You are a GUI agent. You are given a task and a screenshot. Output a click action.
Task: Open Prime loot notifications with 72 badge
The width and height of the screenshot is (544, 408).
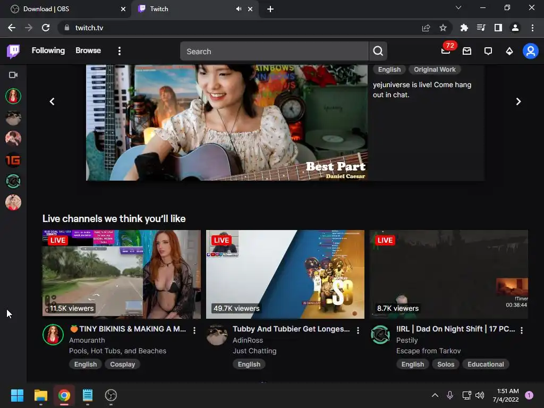click(446, 50)
